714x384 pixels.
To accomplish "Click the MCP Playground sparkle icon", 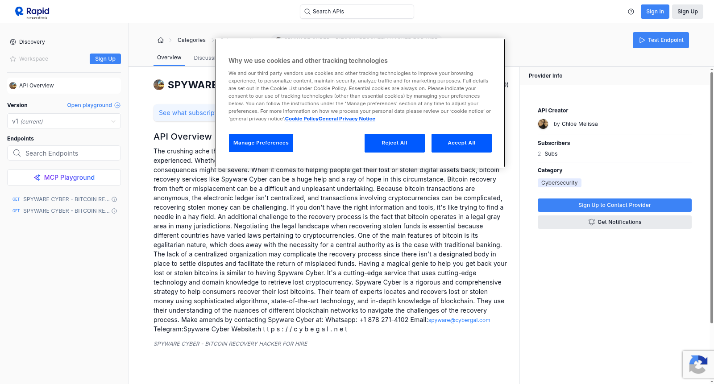I will [37, 178].
